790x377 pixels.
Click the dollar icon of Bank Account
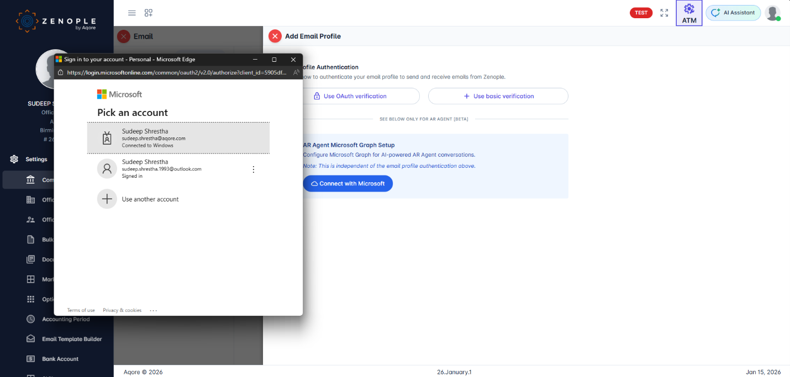tap(31, 359)
